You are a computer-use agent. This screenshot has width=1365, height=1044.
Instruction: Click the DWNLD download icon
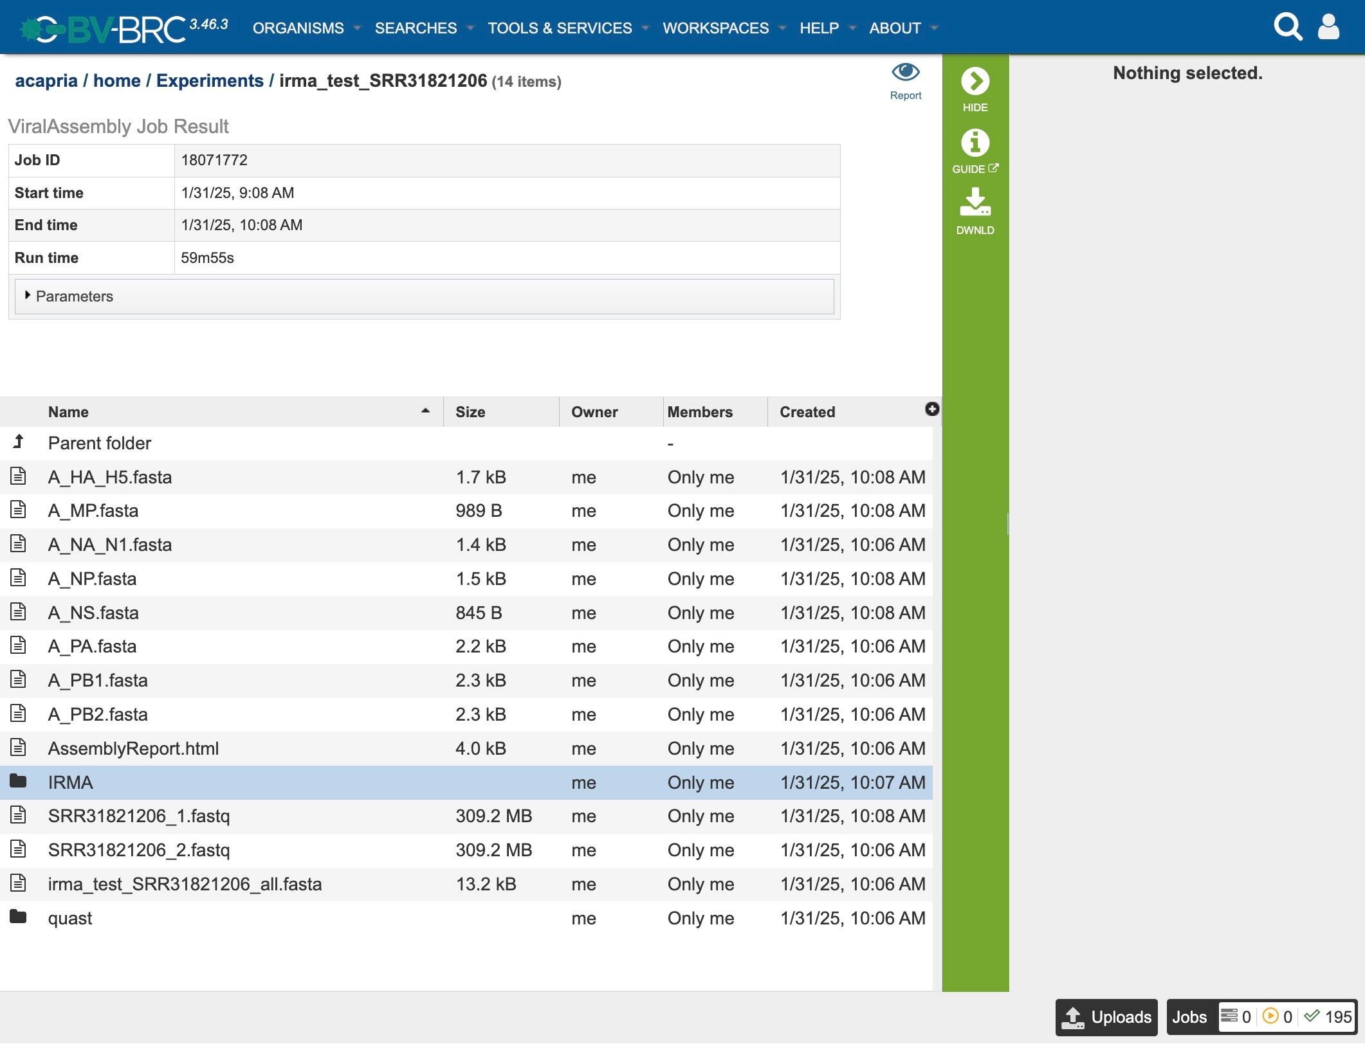(975, 203)
